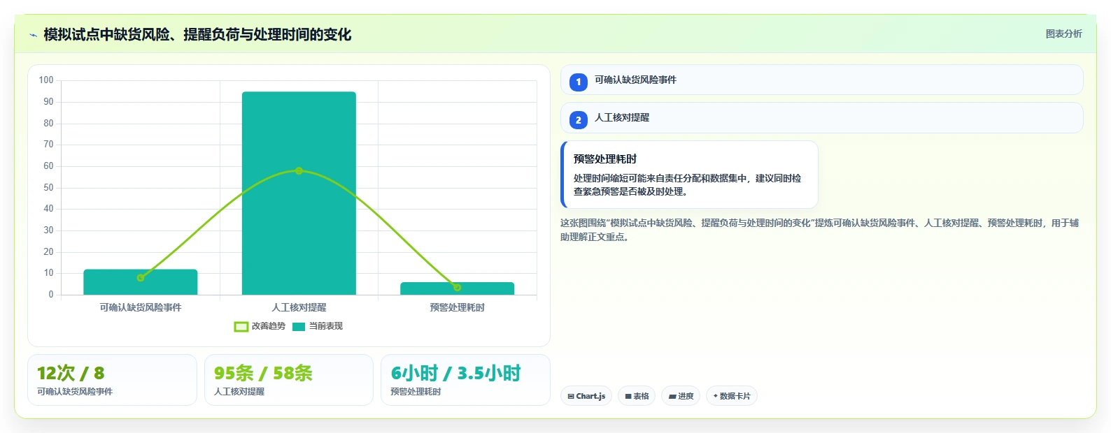The width and height of the screenshot is (1111, 433).
Task: Open the 95条 / 58条 stat card
Action: click(x=289, y=380)
